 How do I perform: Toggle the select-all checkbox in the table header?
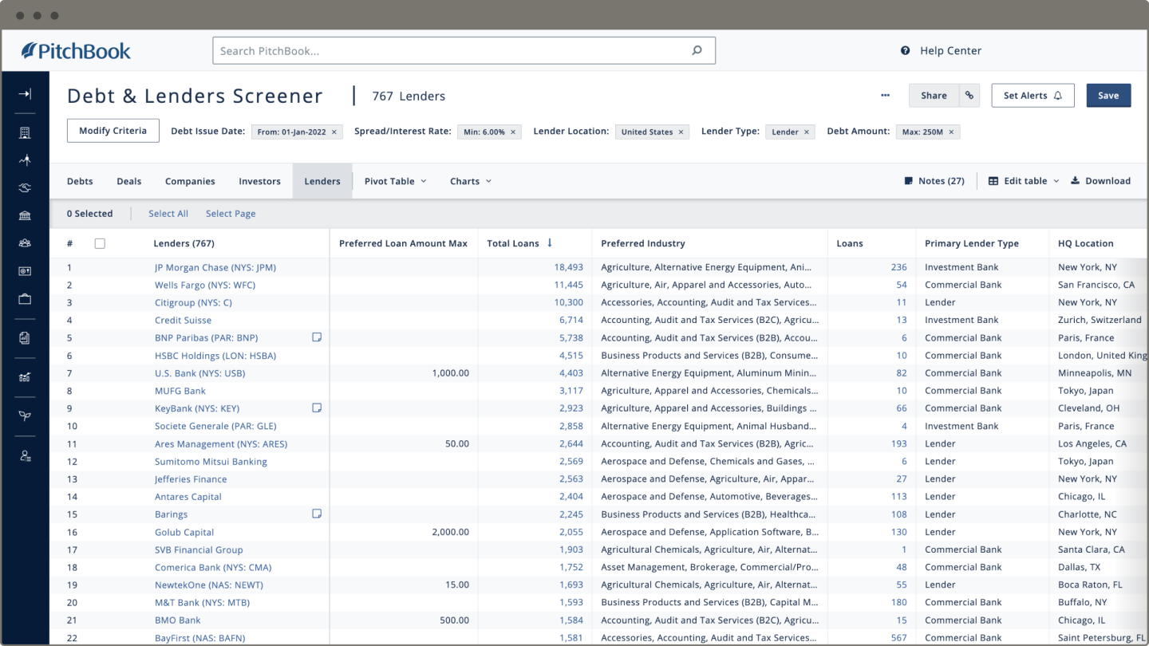100,243
